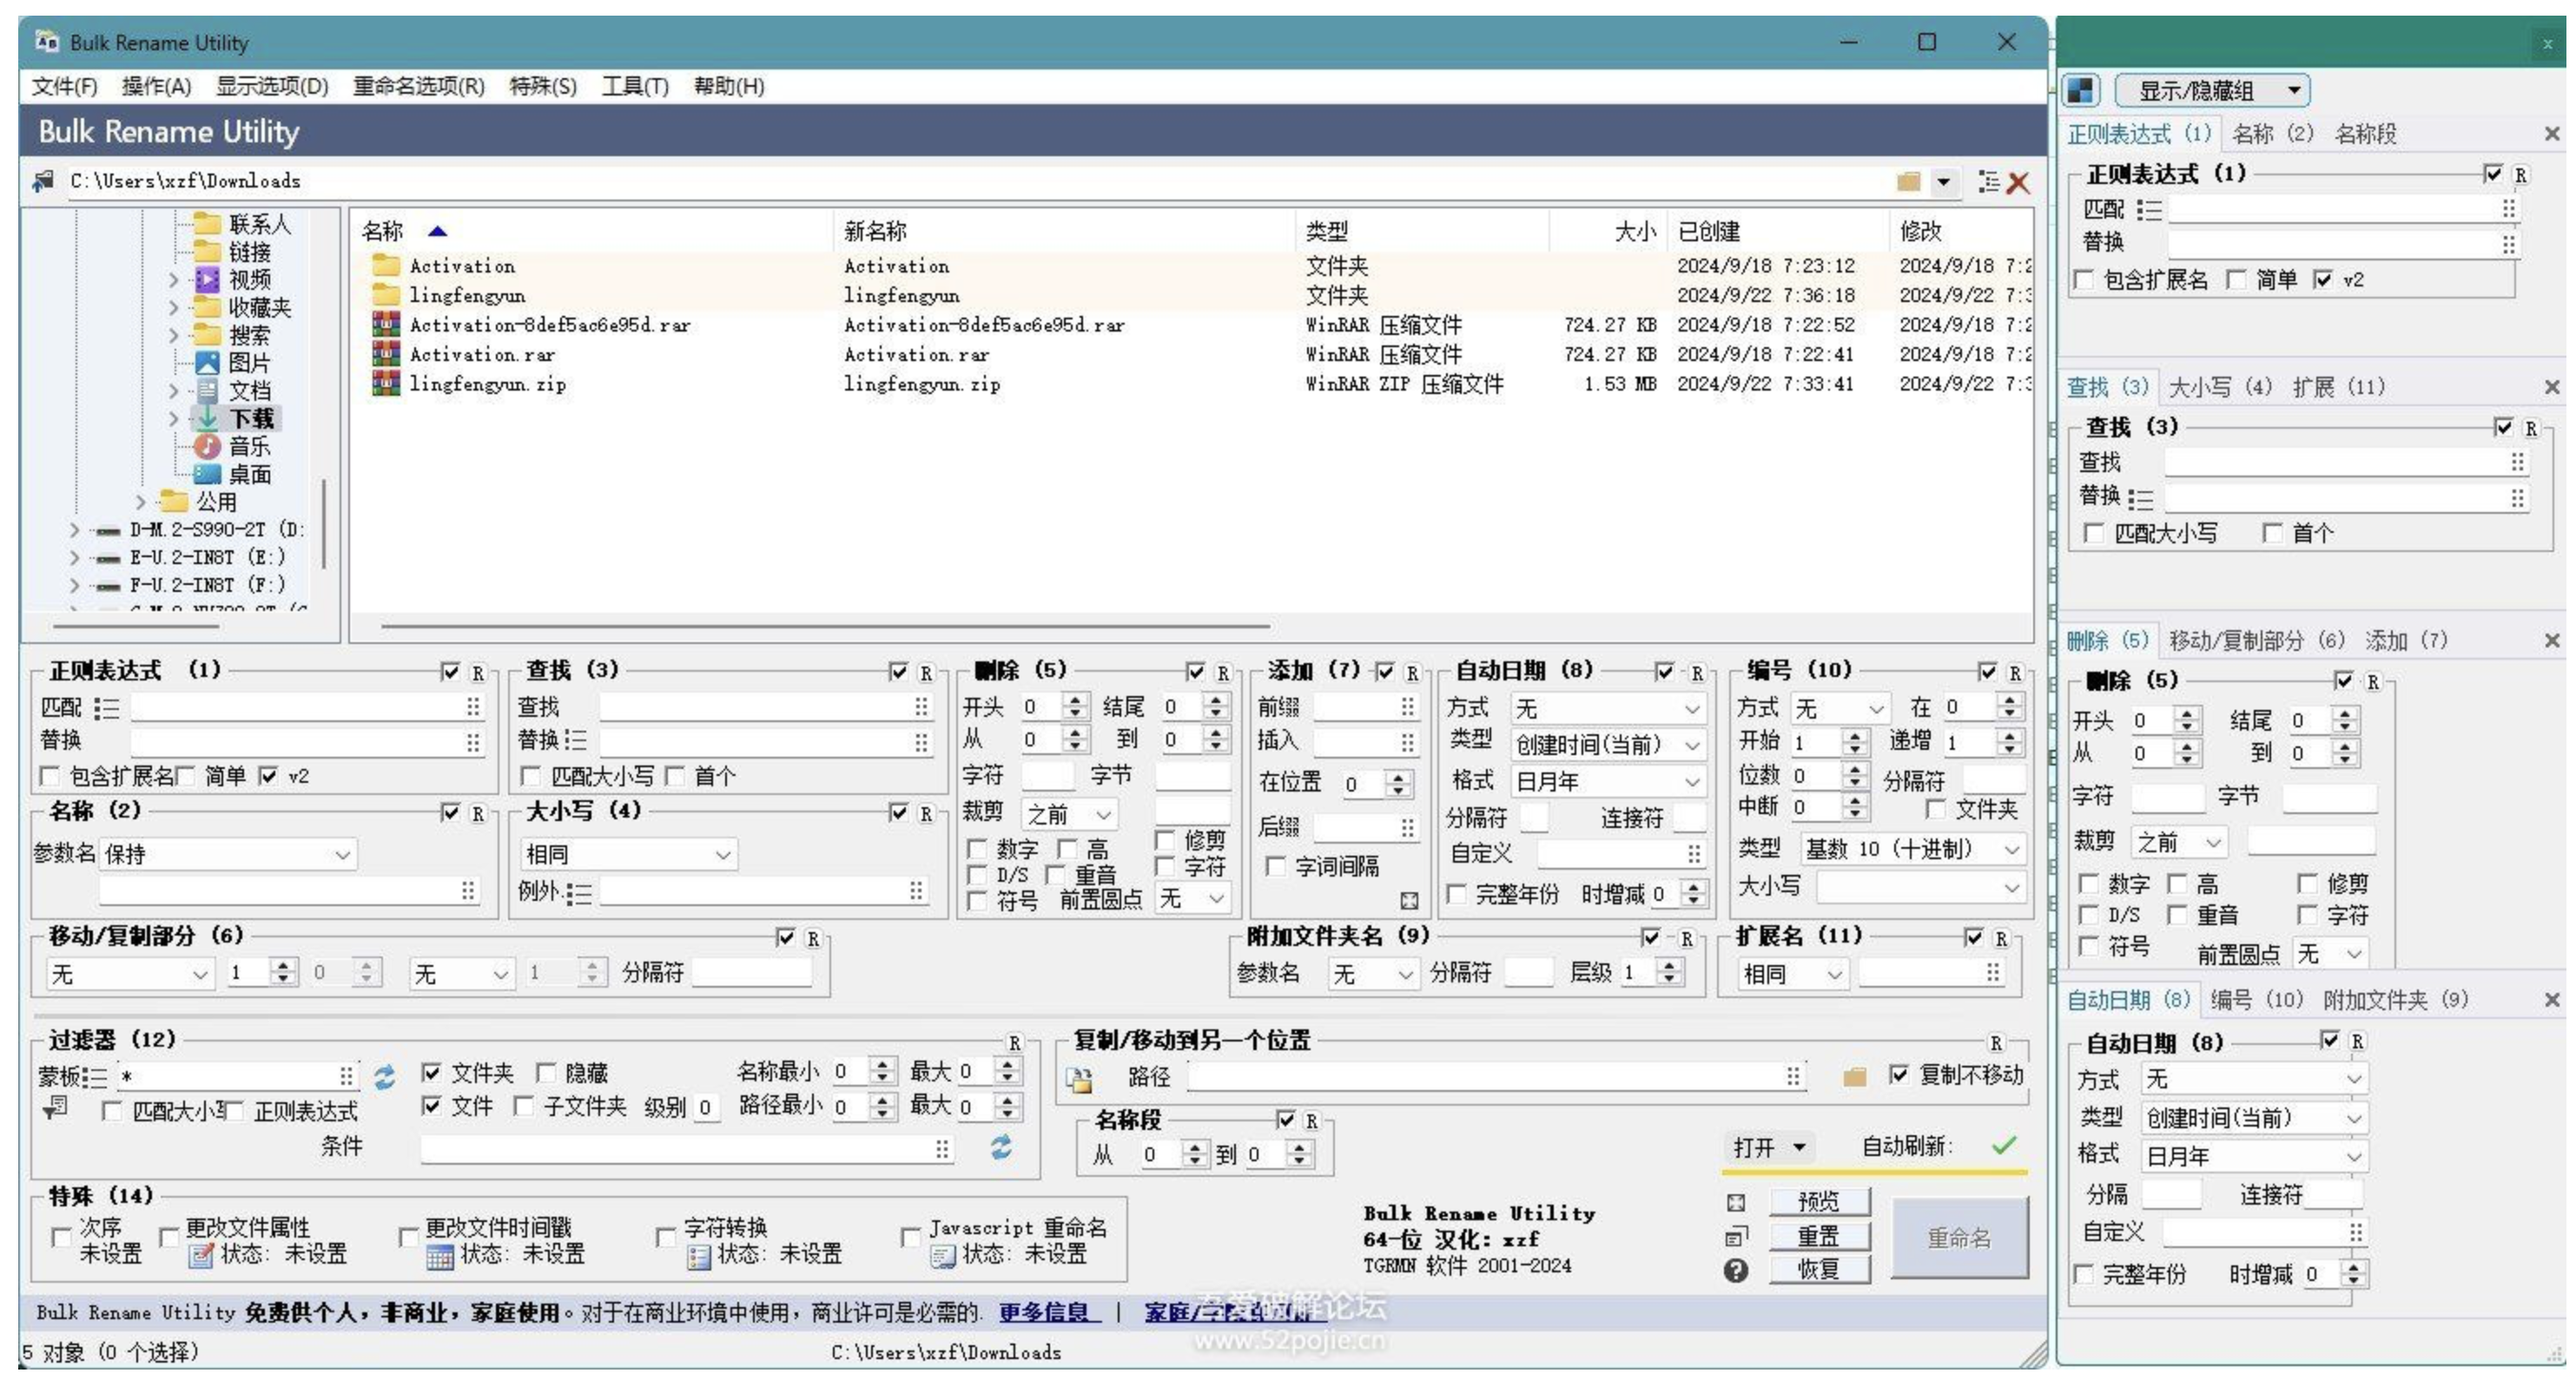The image size is (2576, 1373).
Task: Enable 次序 checkbox in 特殊 (14)
Action: 61,1237
